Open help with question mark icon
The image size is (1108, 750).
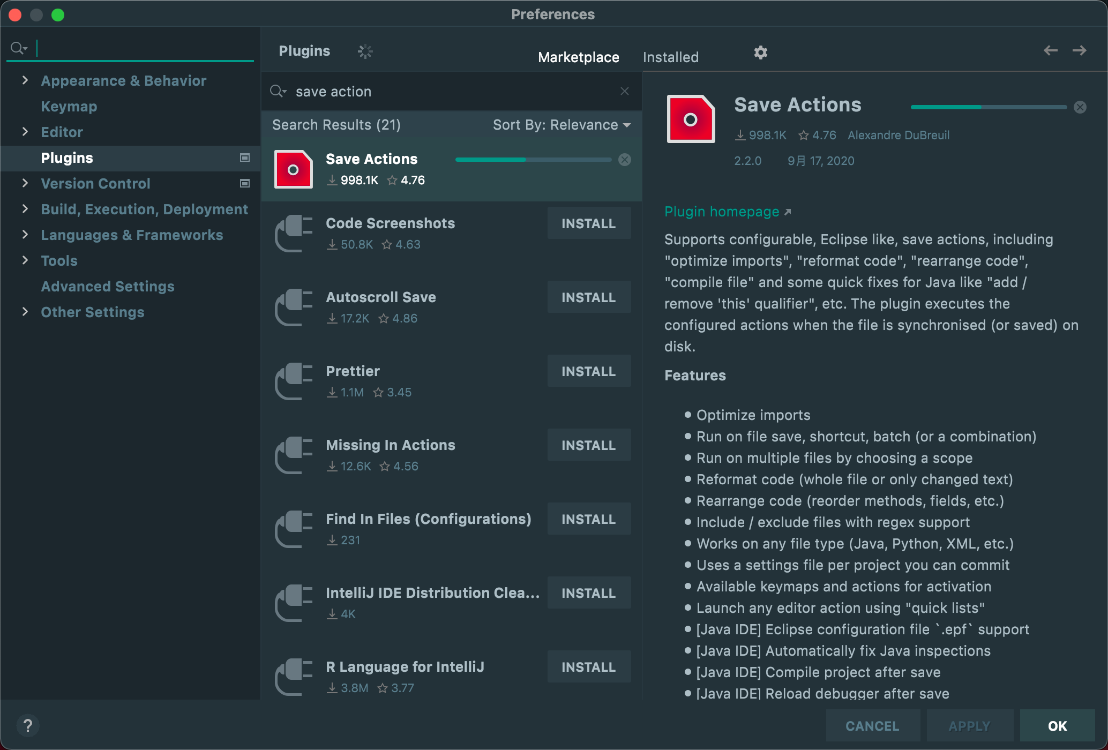point(28,726)
